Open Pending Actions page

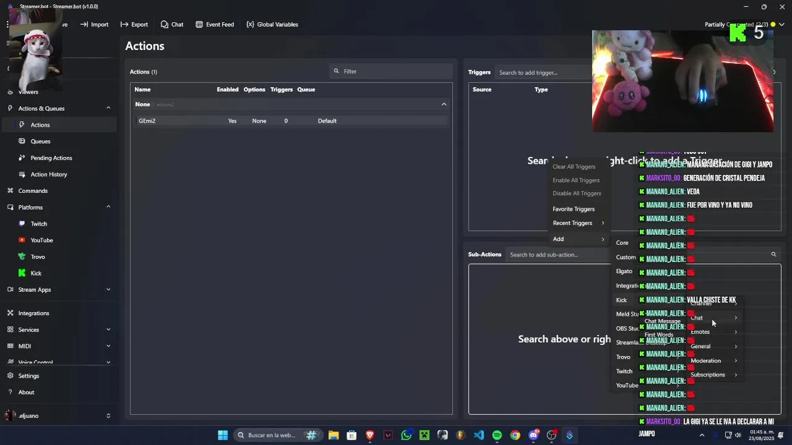(x=51, y=158)
